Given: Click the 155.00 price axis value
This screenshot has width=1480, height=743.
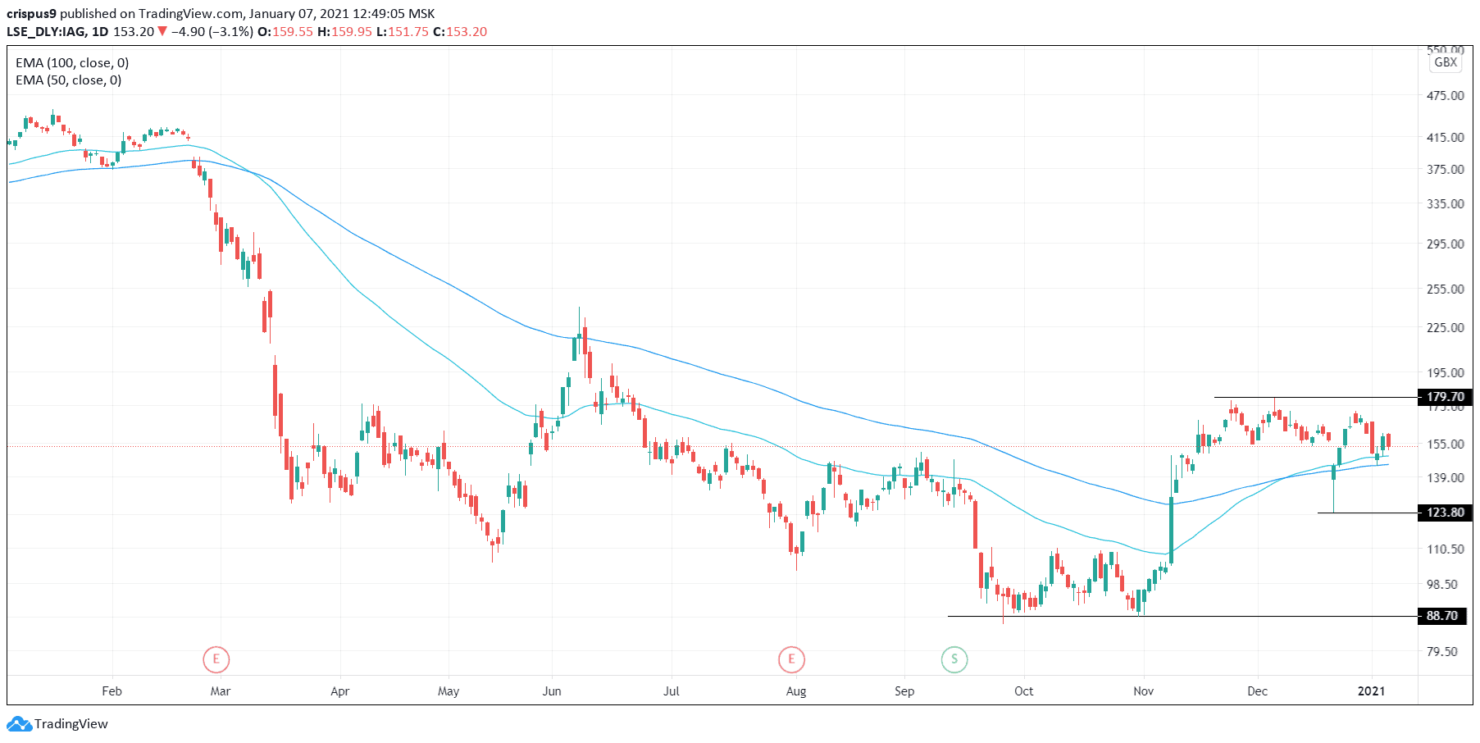Looking at the screenshot, I should 1445,444.
